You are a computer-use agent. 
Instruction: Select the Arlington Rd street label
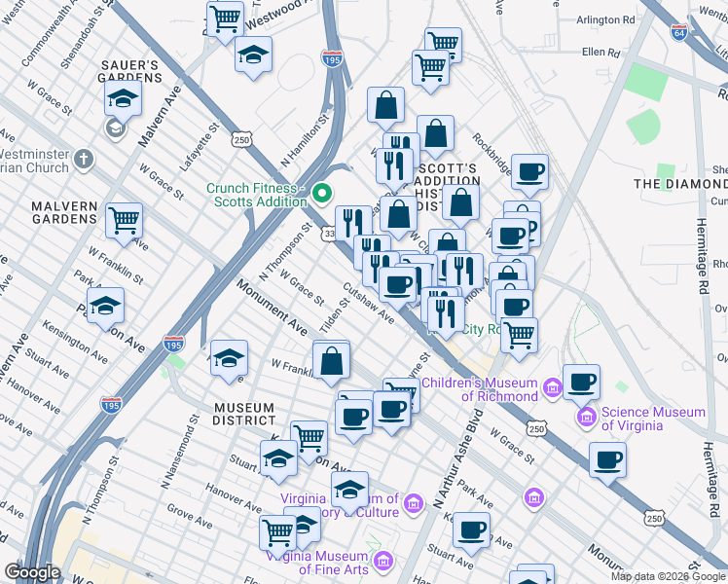pyautogui.click(x=605, y=20)
